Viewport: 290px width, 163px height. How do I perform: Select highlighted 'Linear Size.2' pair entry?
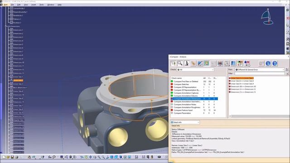pyautogui.click(x=242, y=78)
